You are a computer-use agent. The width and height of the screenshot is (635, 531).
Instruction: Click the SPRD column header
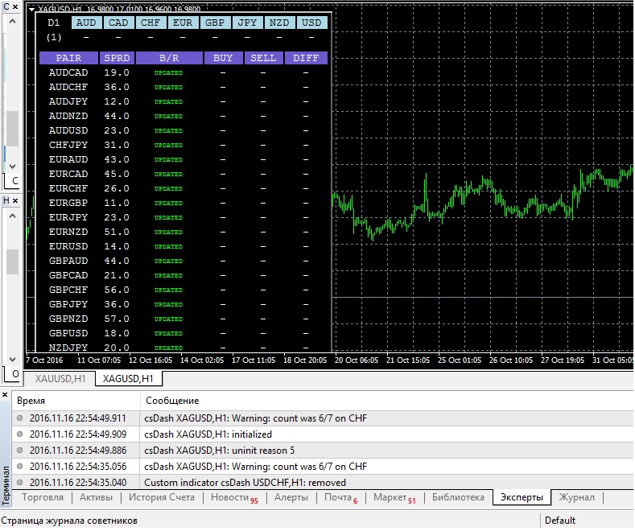click(x=117, y=58)
